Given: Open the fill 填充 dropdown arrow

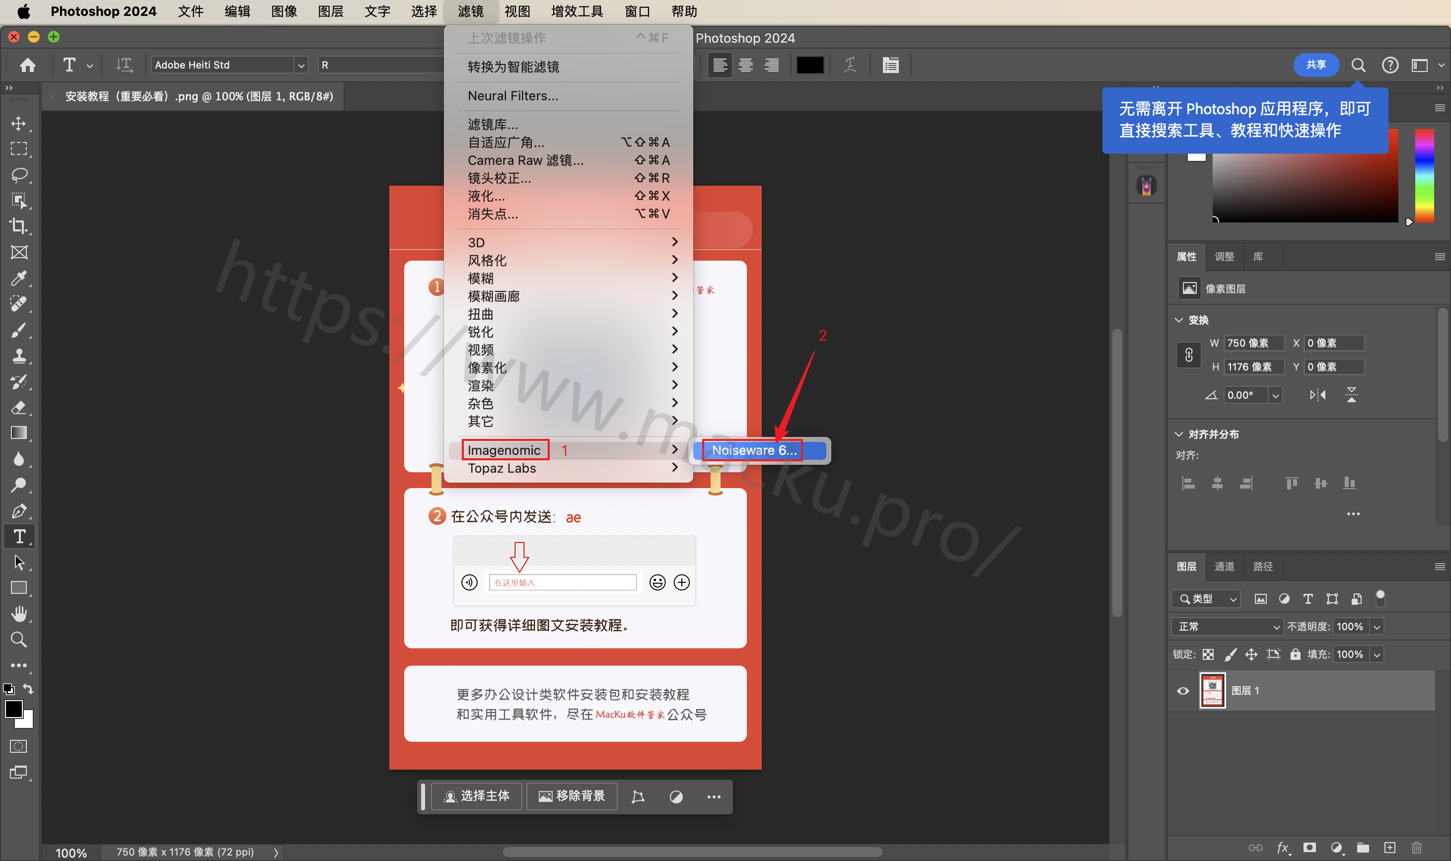Looking at the screenshot, I should tap(1377, 654).
